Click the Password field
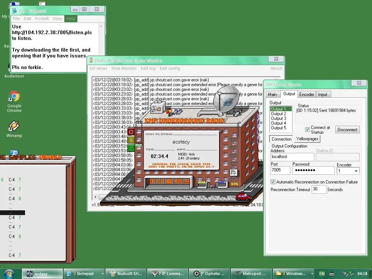This screenshot has width=372, height=279. [313, 170]
